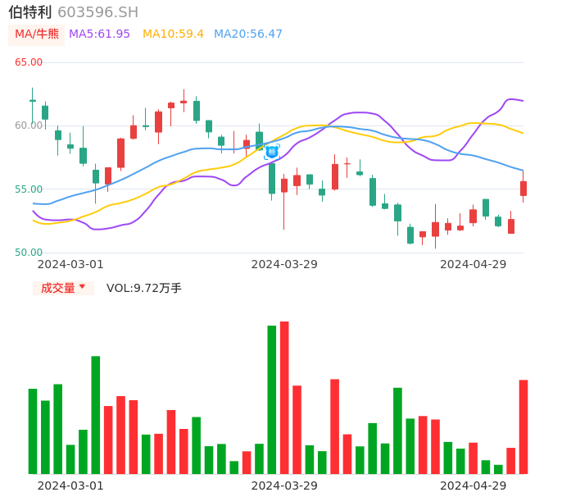
Task: Click the rightmost red volume bar
Action: (523, 426)
